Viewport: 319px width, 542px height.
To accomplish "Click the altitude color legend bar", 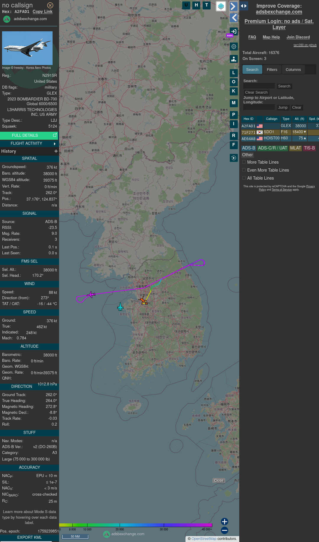I will pos(136,525).
